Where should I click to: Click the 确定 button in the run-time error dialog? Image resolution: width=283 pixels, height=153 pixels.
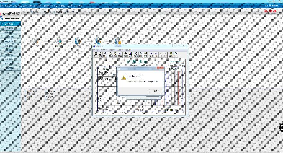pyautogui.click(x=155, y=91)
